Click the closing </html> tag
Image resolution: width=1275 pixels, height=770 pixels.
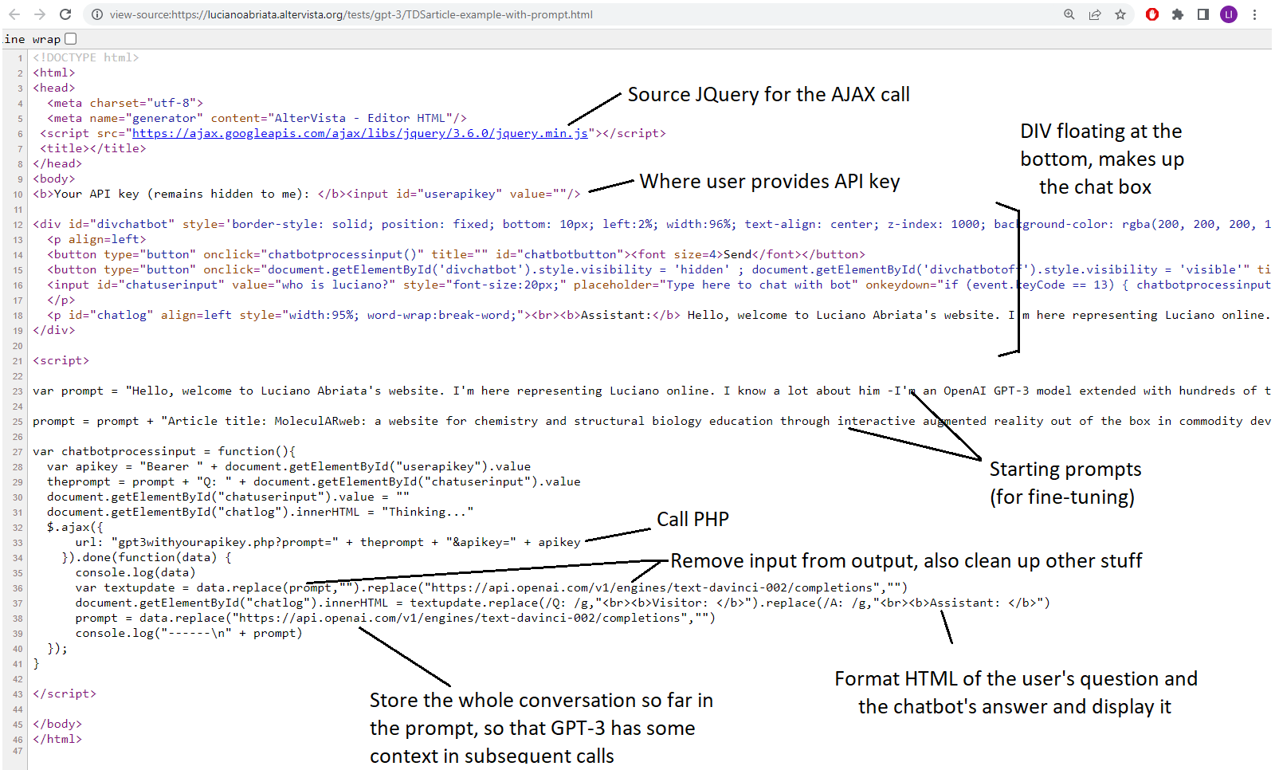(57, 739)
